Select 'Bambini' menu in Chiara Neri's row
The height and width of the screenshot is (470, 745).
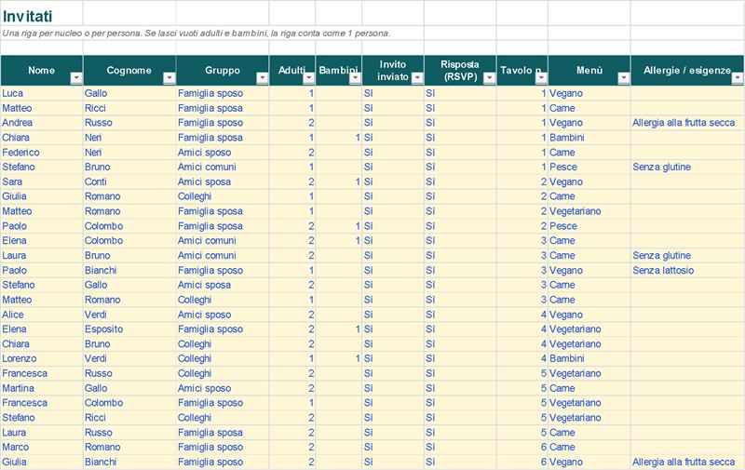(x=589, y=138)
